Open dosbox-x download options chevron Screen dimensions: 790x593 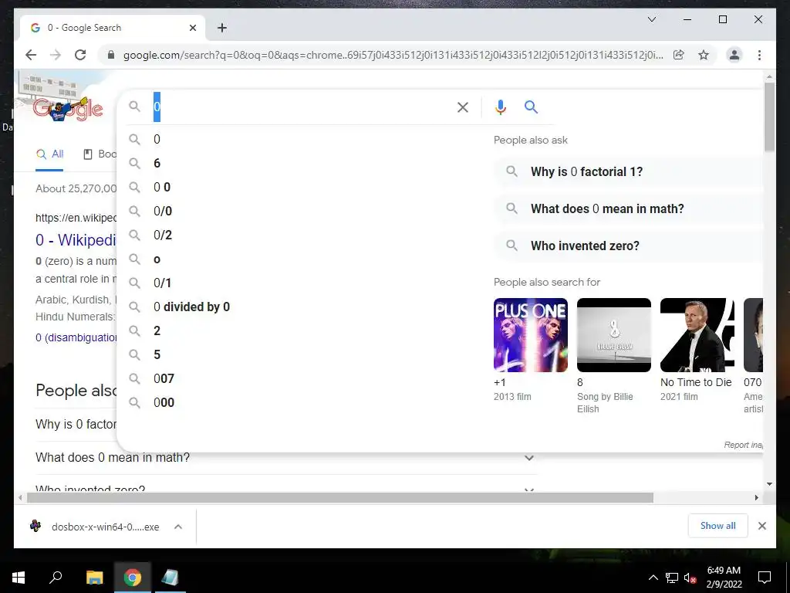(178, 527)
